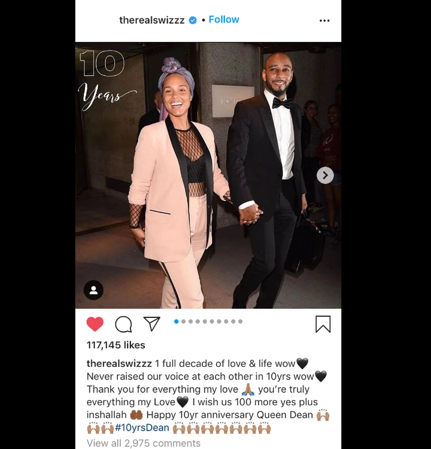431x449 pixels.
Task: Open the three-dot more options menu
Action: point(324,20)
